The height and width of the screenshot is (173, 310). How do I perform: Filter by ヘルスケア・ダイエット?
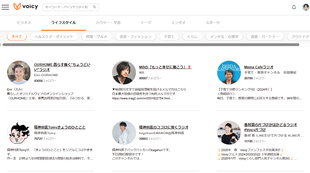(x=54, y=37)
